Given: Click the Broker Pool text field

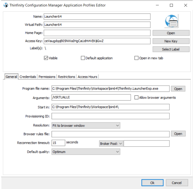Looking at the screenshot, I should pos(147,143).
